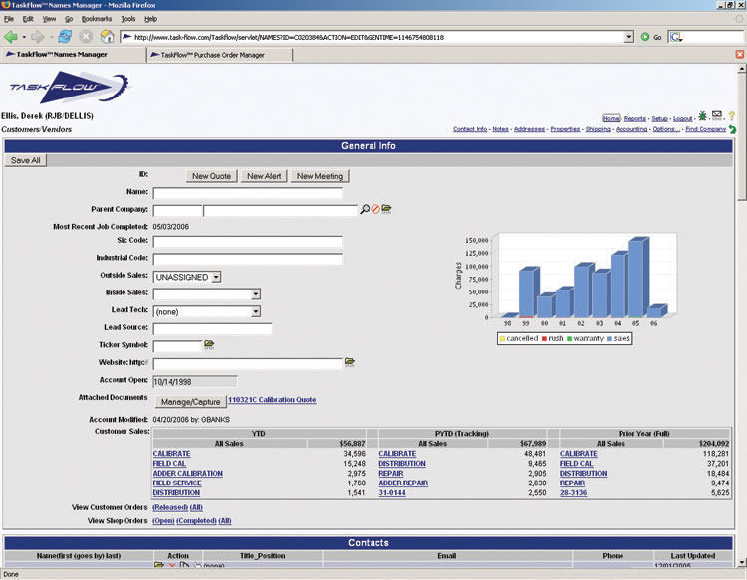Click the New Meeting button
Viewport: 747px width, 580px height.
(x=320, y=176)
